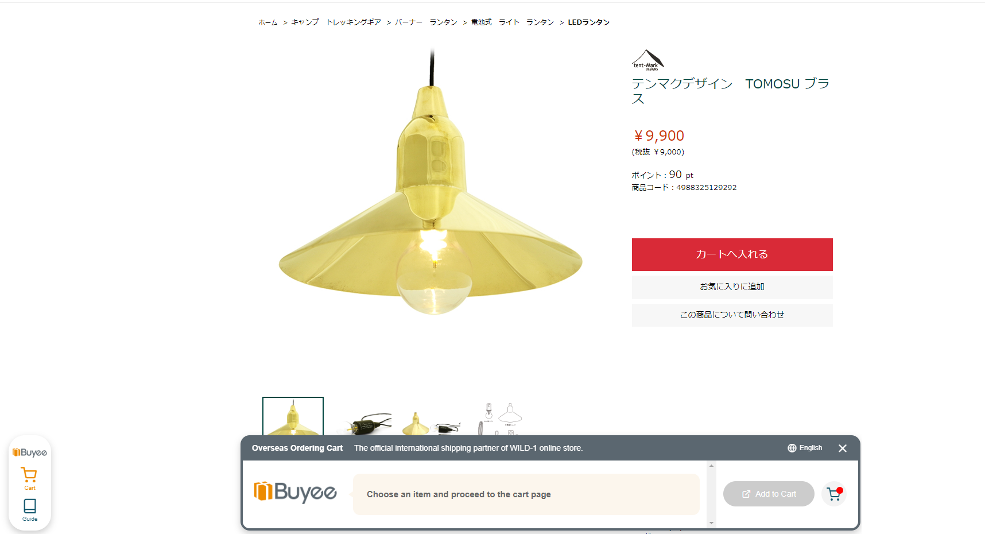Viewport: 985px width, 534px height.
Task: Open 電池式 ライト ランタン breadcrumb link
Action: 513,22
